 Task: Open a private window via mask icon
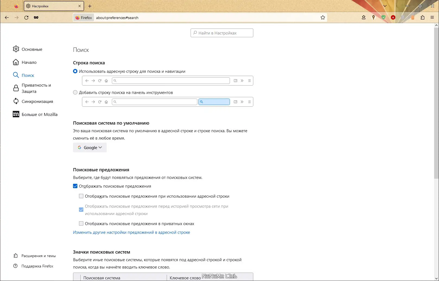click(x=36, y=18)
